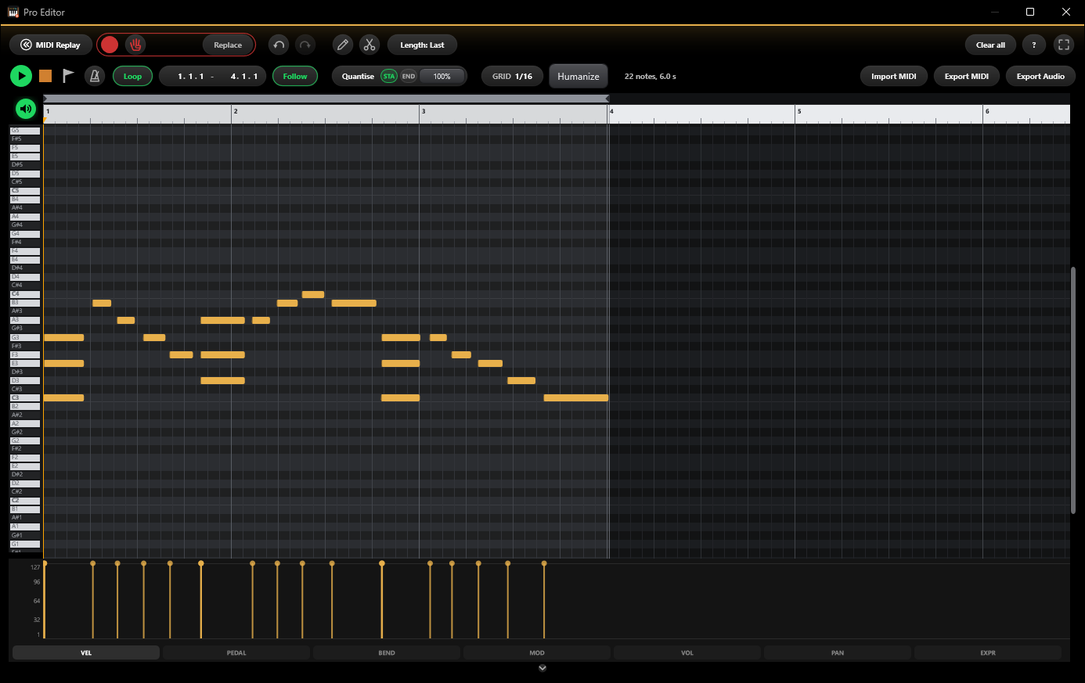Select the long C3 note at the end of bar 3

[x=576, y=398]
